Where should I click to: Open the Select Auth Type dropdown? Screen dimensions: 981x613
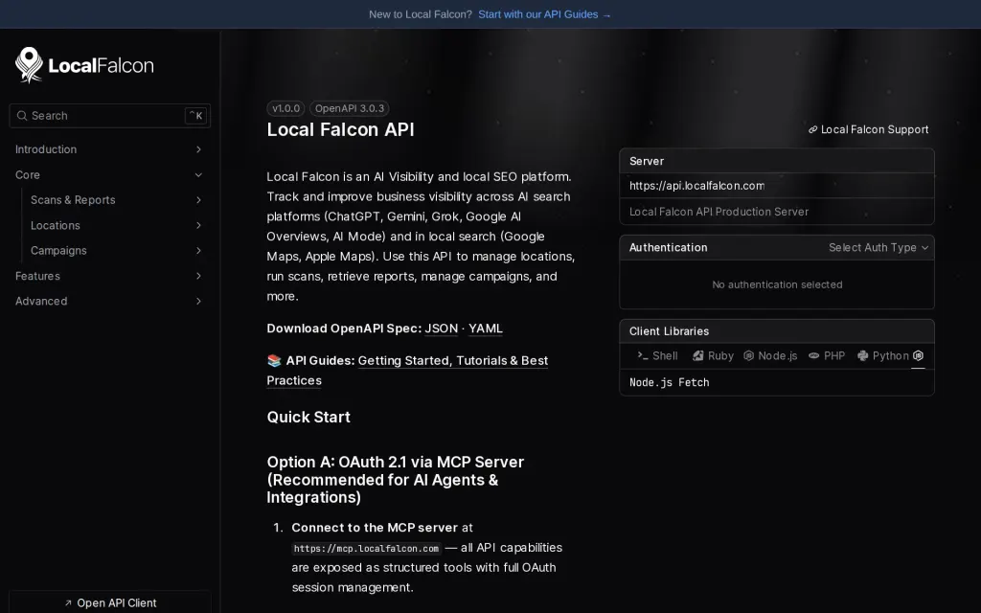click(x=878, y=248)
